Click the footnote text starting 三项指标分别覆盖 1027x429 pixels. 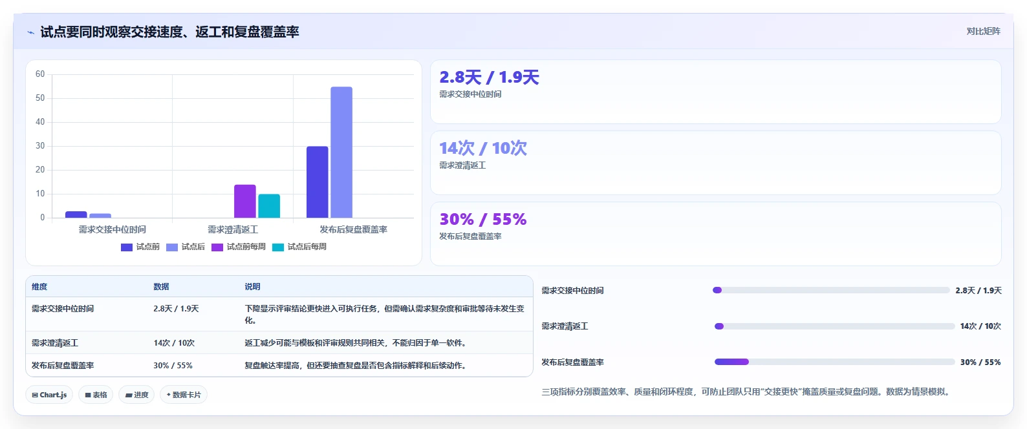coord(746,392)
